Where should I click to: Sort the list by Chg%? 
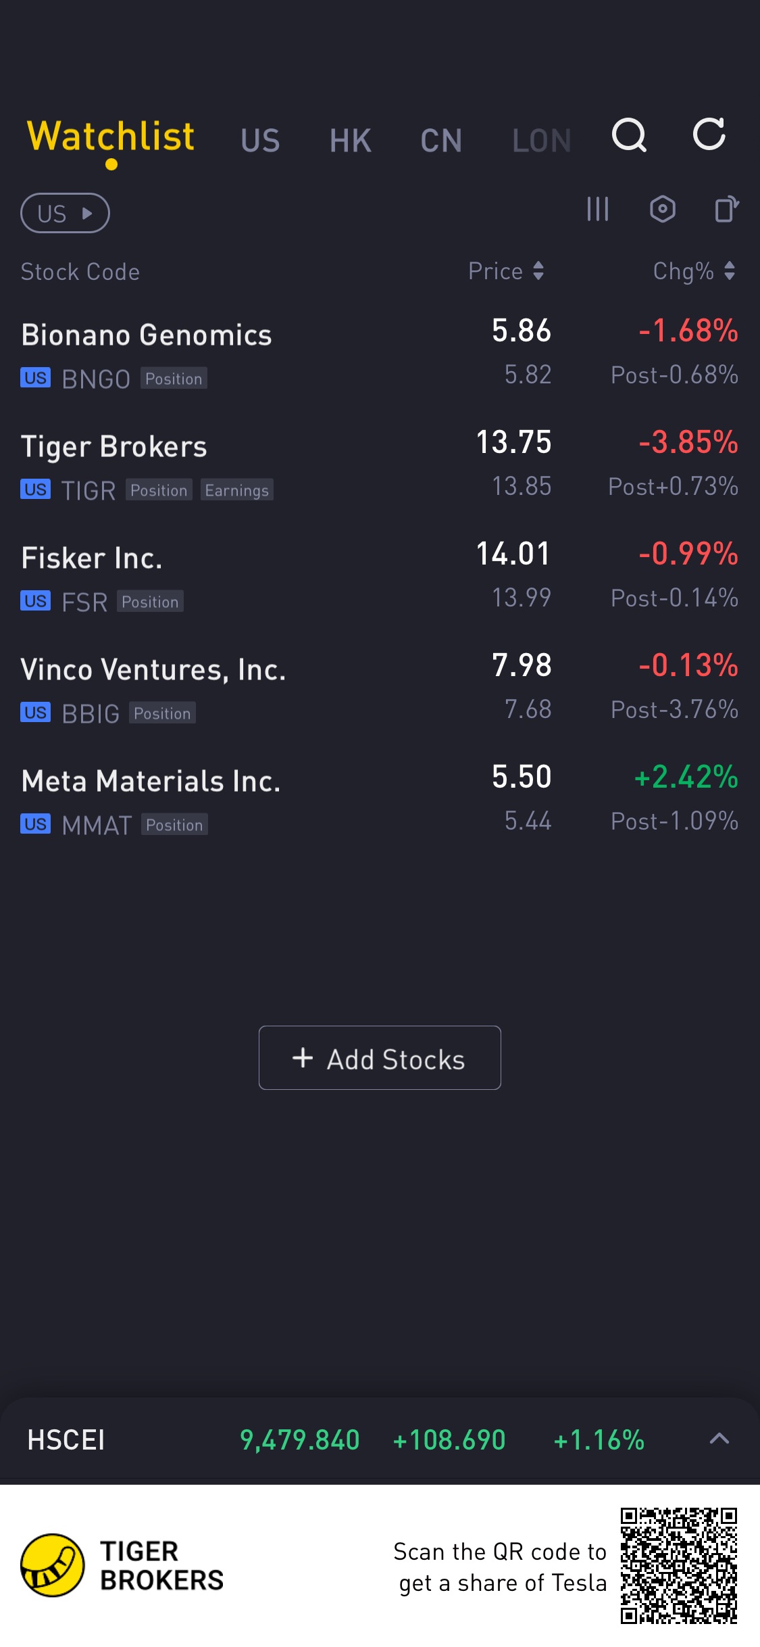pos(693,271)
